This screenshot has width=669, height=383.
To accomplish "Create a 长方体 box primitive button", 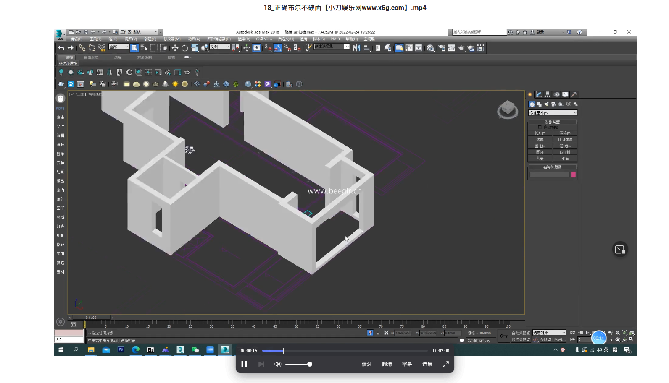I will 540,133.
